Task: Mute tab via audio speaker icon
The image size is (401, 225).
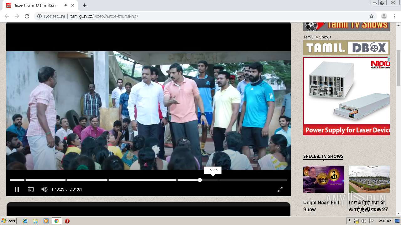Action: pos(66,5)
